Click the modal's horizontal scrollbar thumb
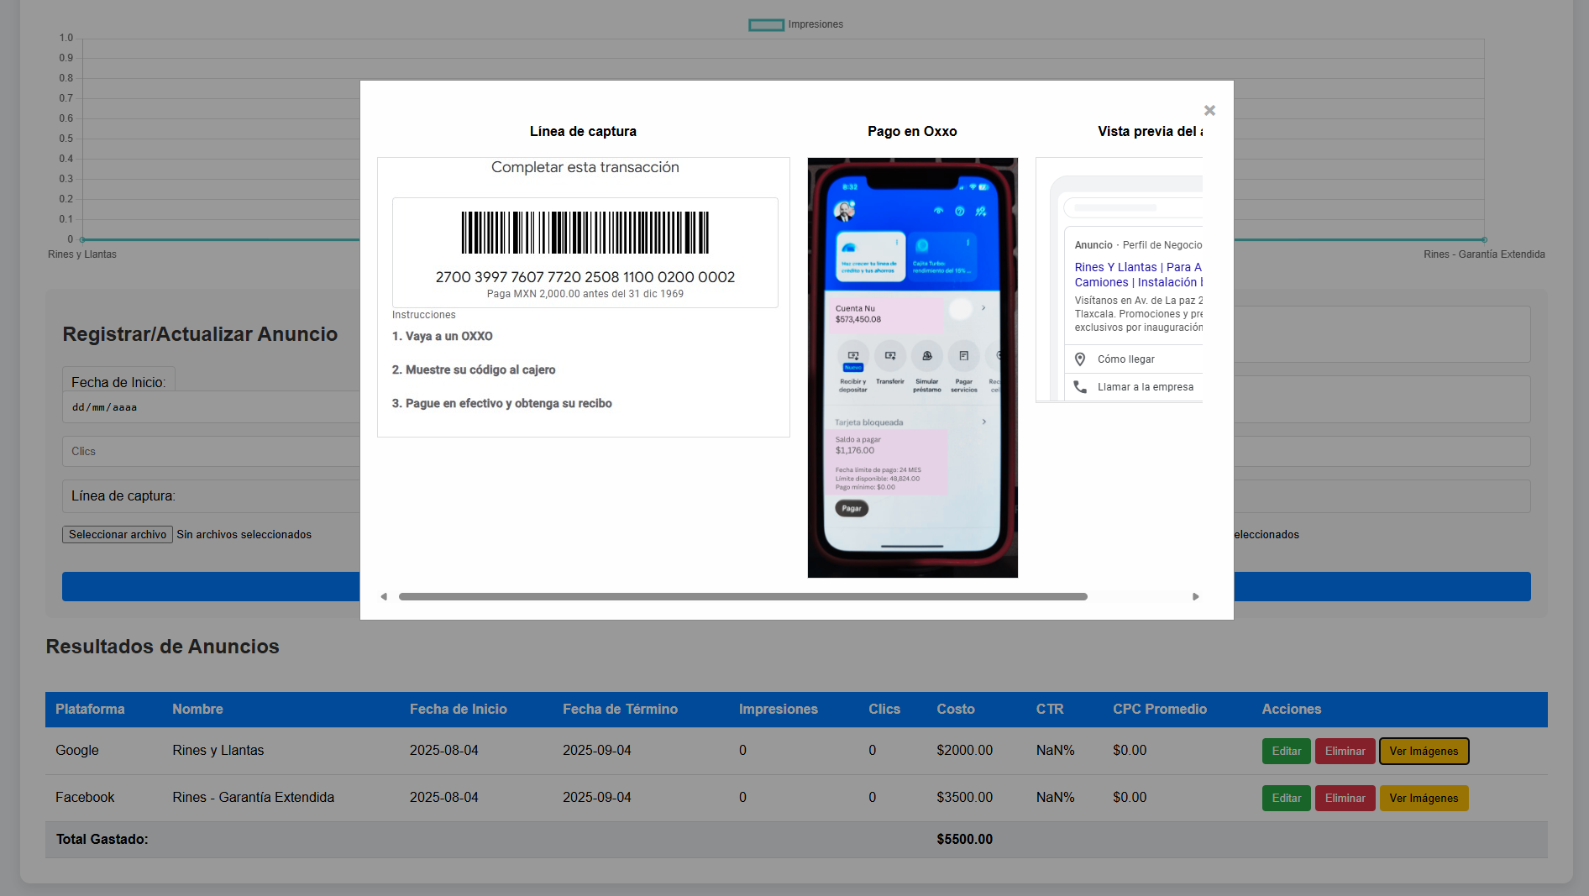Viewport: 1589px width, 896px height. pyautogui.click(x=743, y=597)
